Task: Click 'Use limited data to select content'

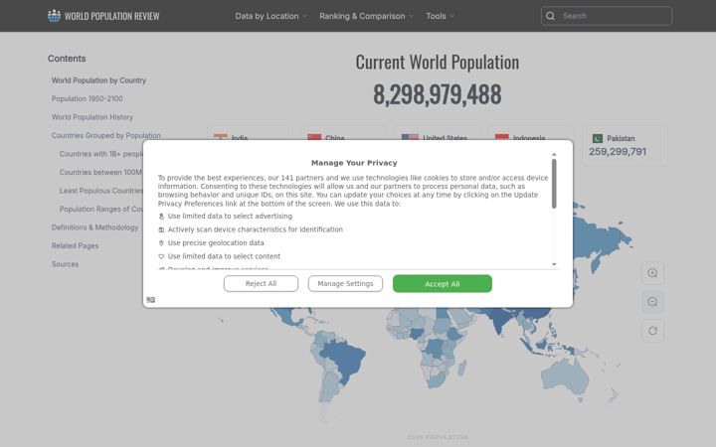Action: 224,256
